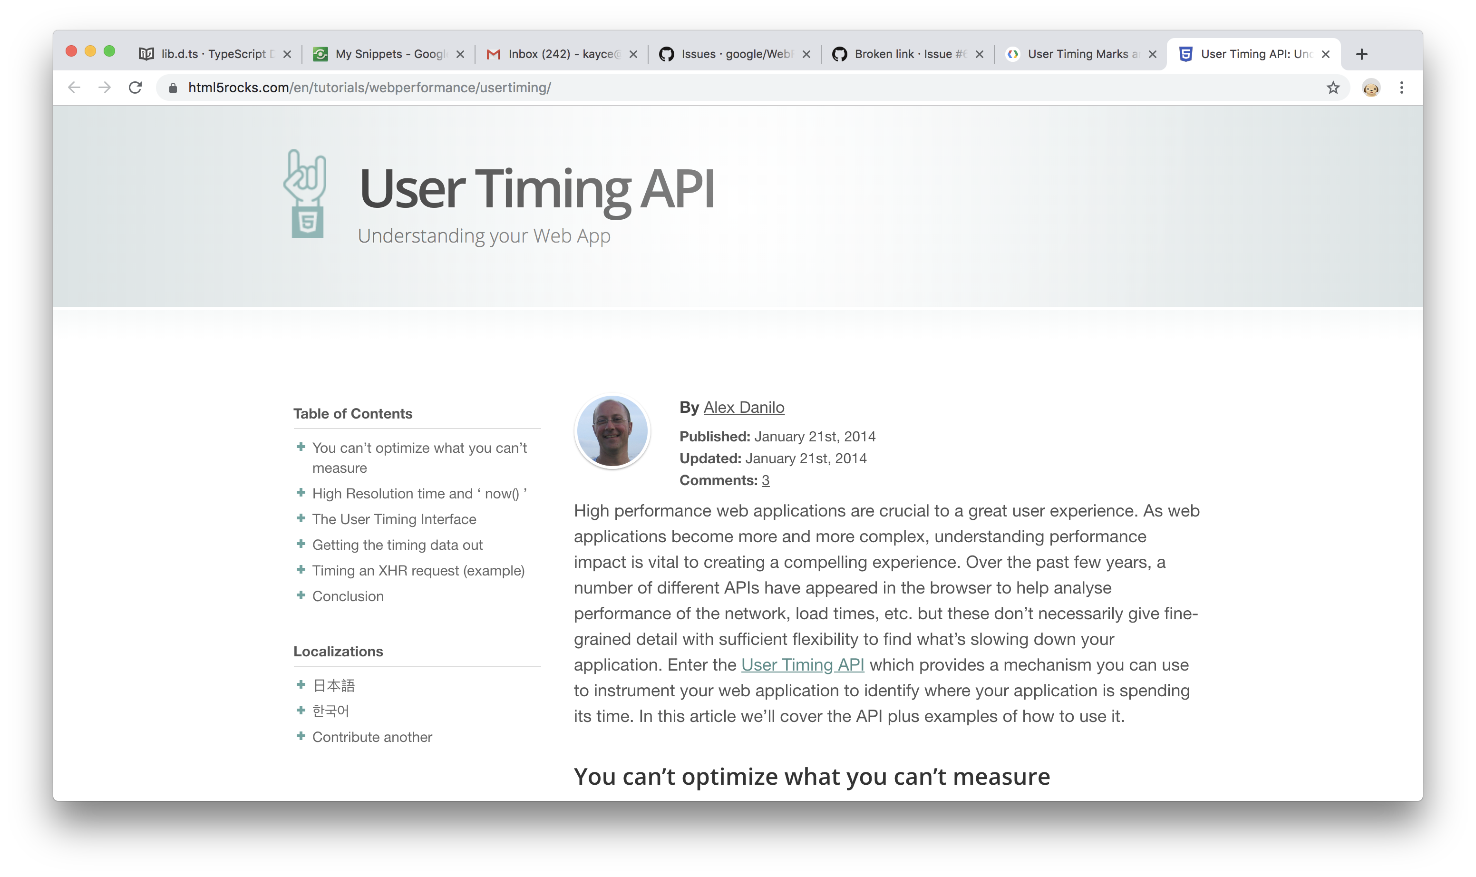This screenshot has width=1476, height=877.
Task: Bookmark the page using the star icon
Action: point(1334,88)
